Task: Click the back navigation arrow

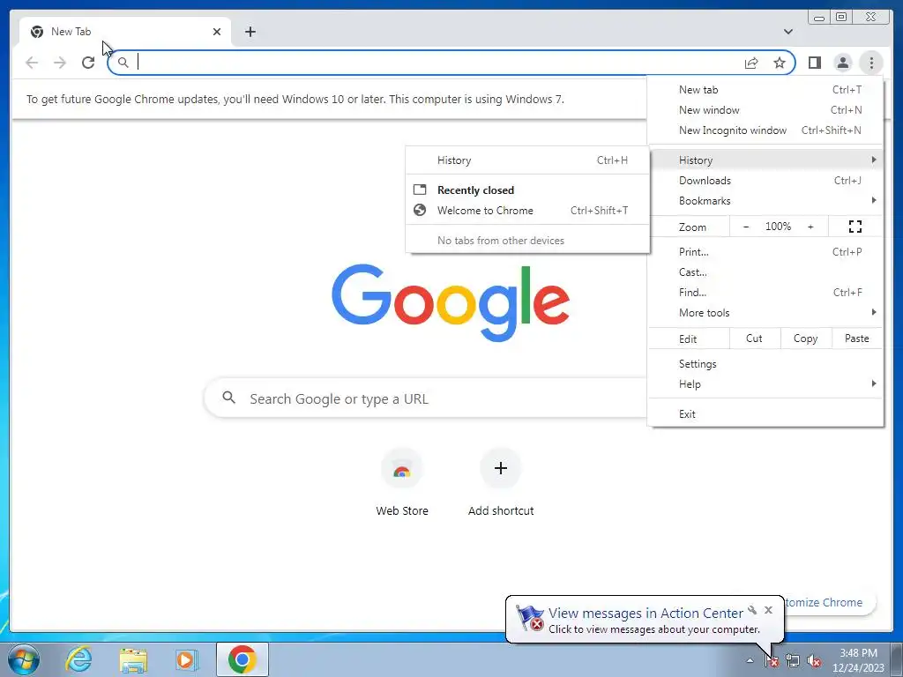Action: (32, 63)
